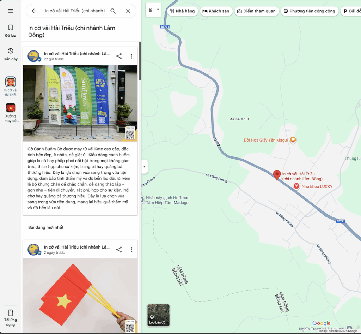Image resolution: width=361 pixels, height=334 pixels.
Task: Filter map by Điểm tham quan
Action: pyautogui.click(x=257, y=11)
